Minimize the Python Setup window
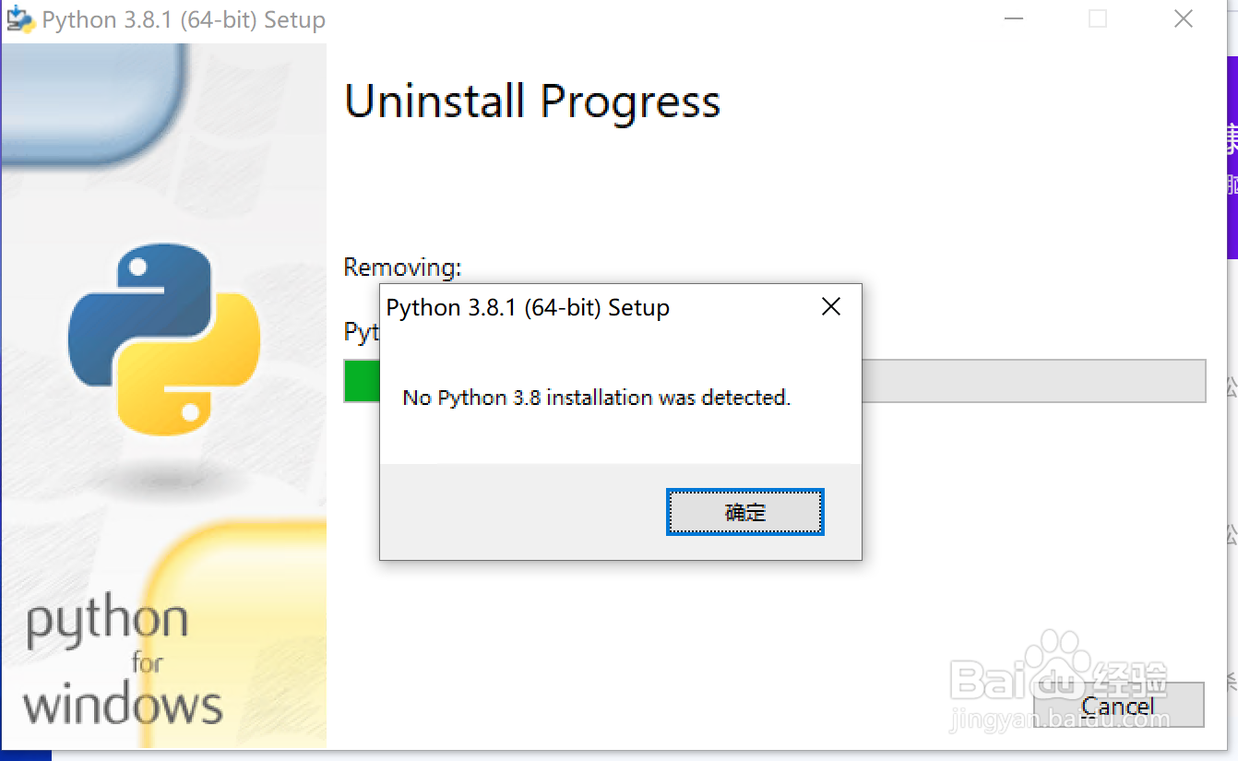Image resolution: width=1238 pixels, height=761 pixels. click(x=1012, y=19)
